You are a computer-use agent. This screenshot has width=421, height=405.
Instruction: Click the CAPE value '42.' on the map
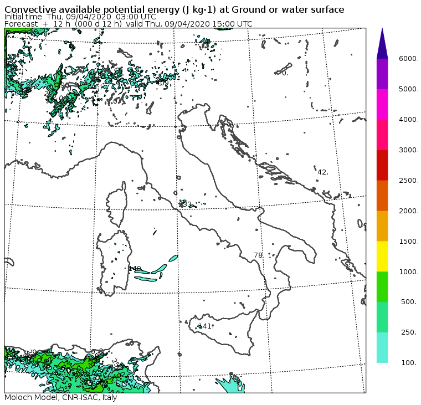(x=323, y=172)
